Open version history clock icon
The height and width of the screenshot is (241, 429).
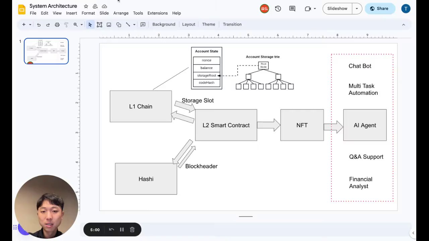point(278,9)
